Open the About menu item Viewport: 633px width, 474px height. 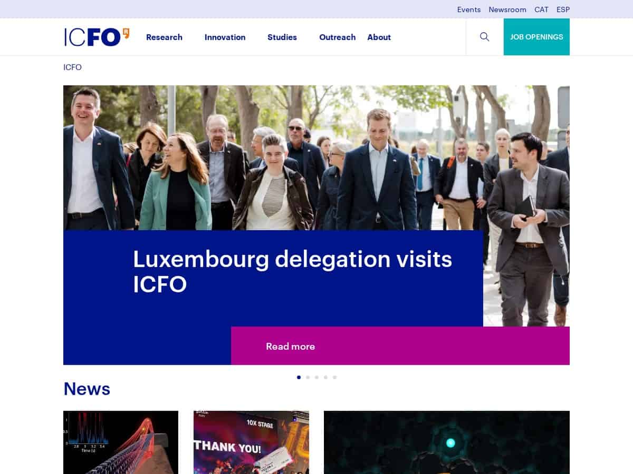click(x=379, y=37)
